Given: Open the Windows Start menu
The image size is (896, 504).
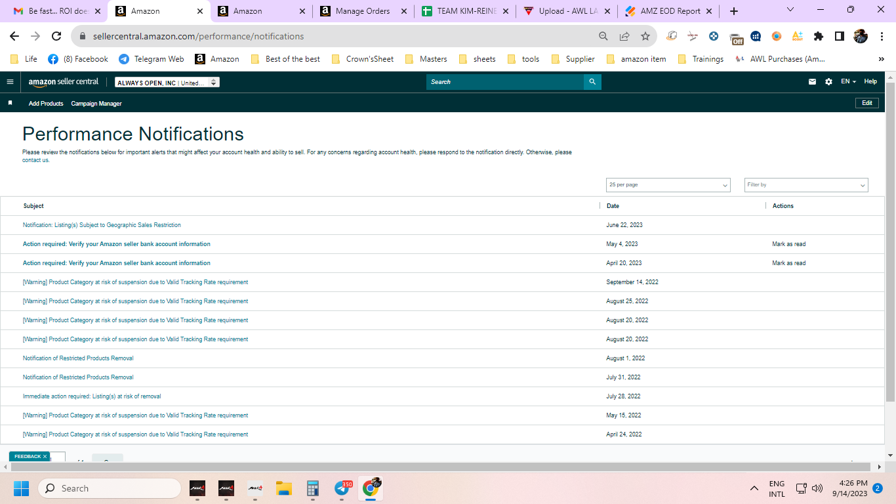Looking at the screenshot, I should [21, 488].
